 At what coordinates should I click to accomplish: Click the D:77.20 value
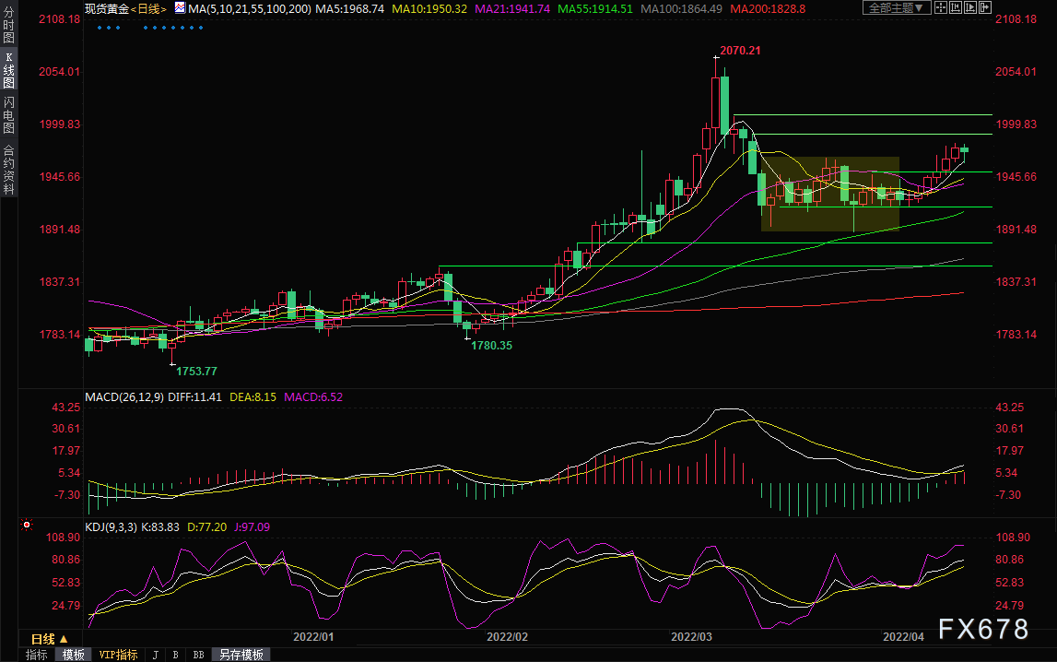tap(207, 526)
